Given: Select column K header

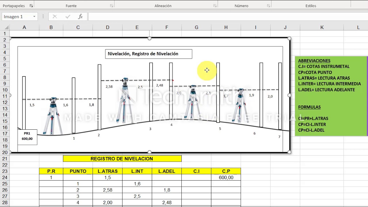Looking at the screenshot, I should [322, 27].
